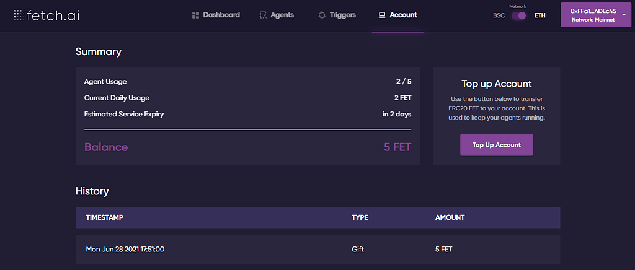Click the fetch.ai wordmark text
The image size is (635, 270).
[x=53, y=15]
